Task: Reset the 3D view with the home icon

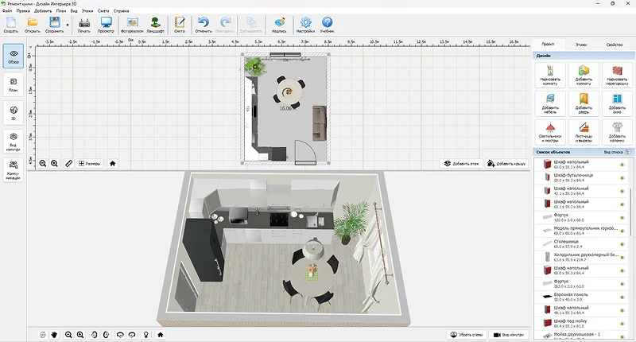Action: coord(161,335)
